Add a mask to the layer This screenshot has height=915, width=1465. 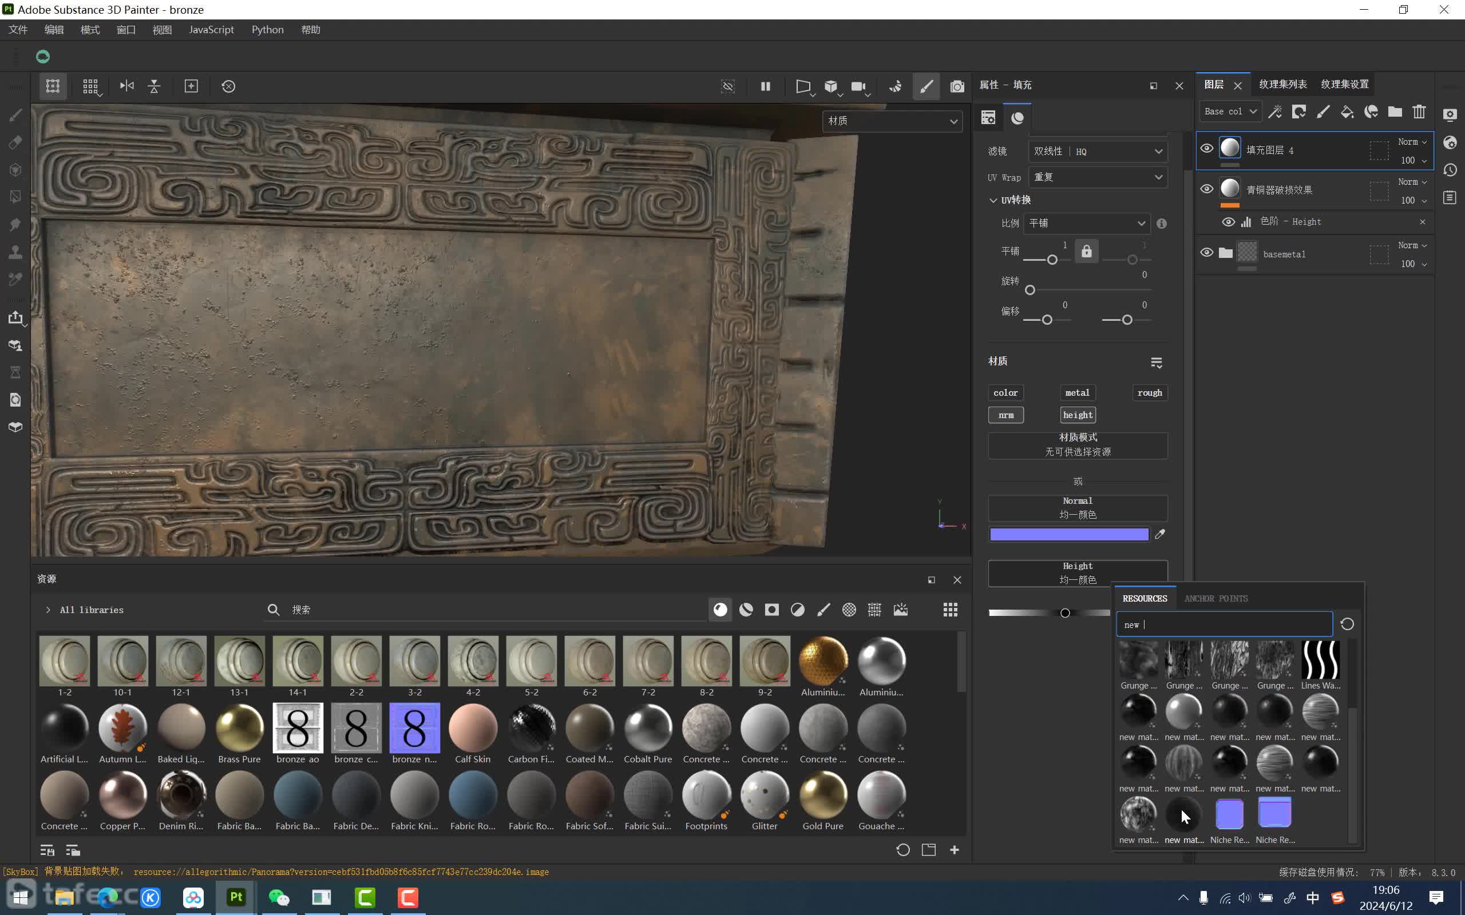(1299, 112)
